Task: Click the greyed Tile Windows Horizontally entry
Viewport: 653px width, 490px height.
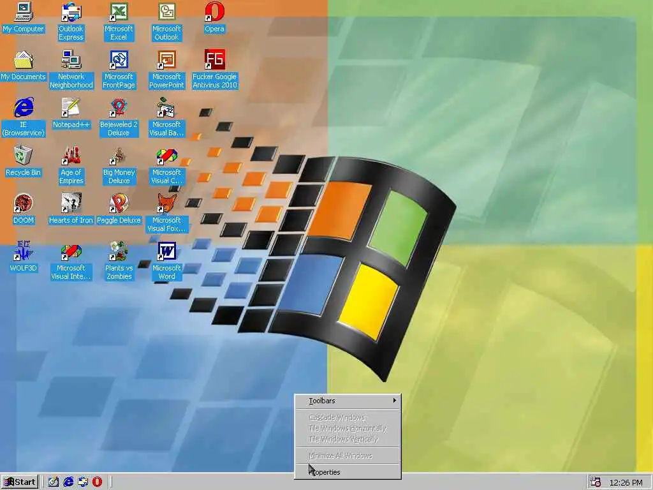Action: (348, 428)
